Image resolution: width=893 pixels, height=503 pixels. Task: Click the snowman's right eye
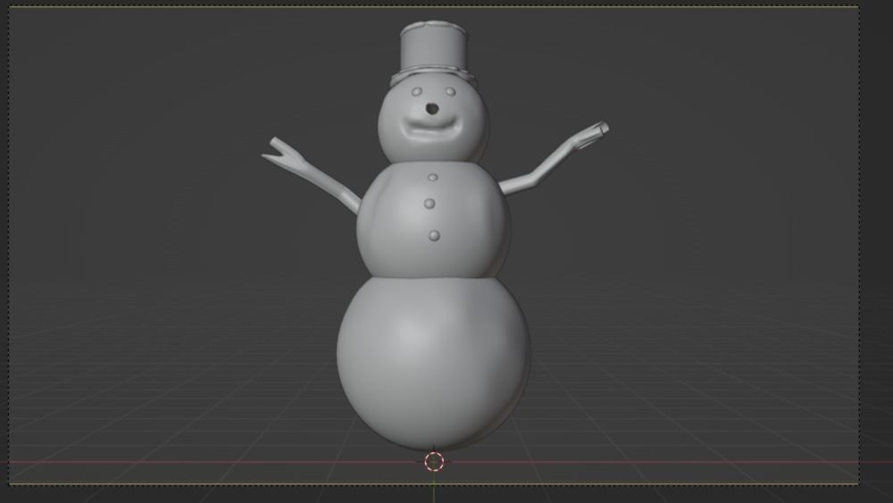point(450,91)
